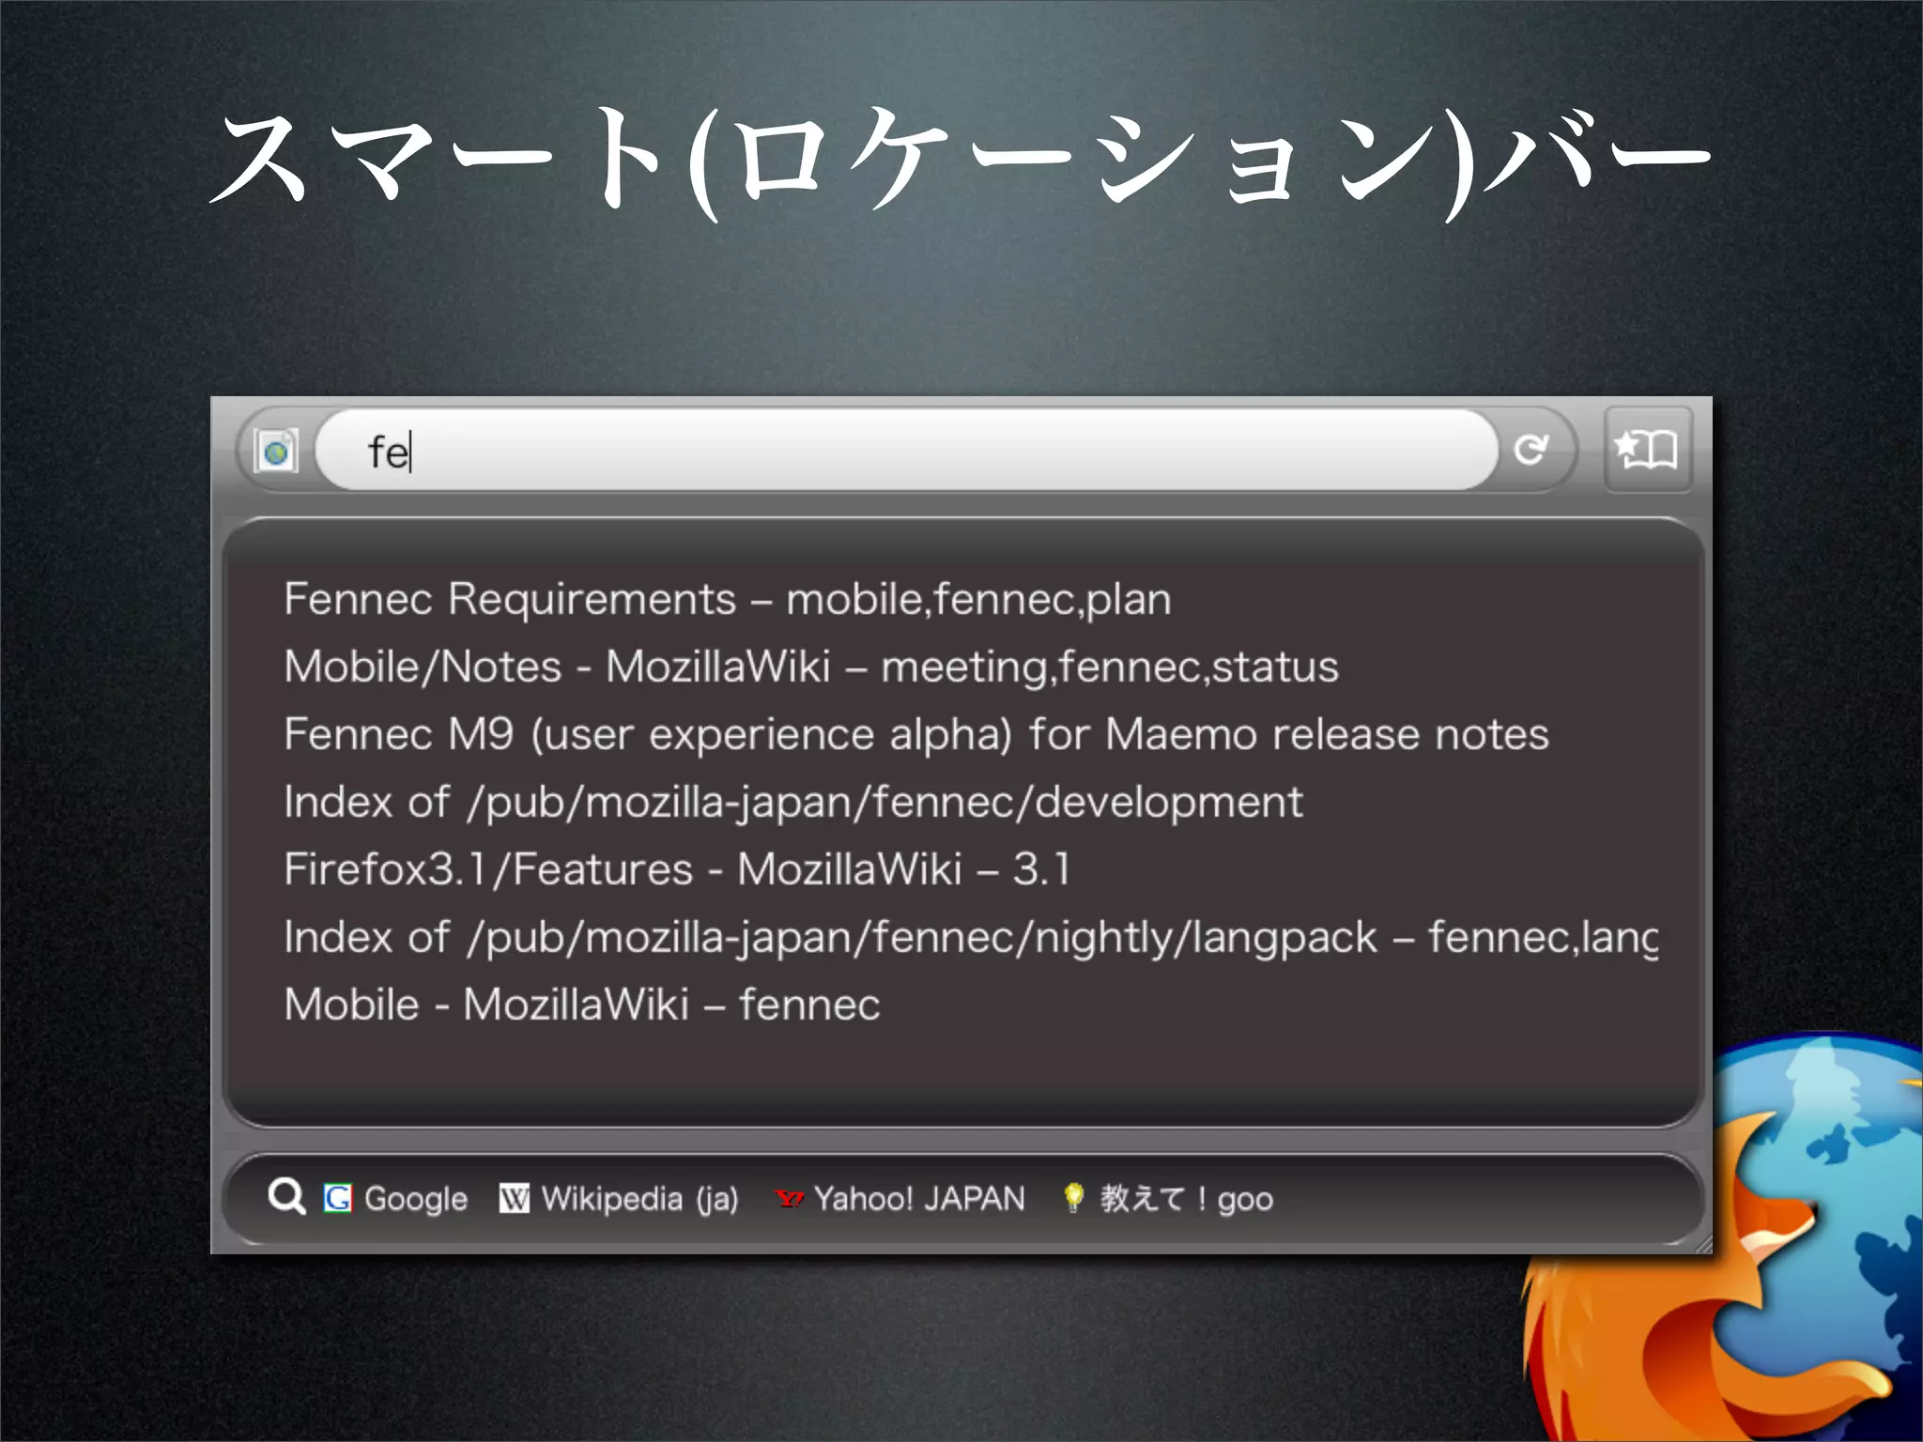Open Index of fennec/development suggestion
Viewport: 1923px width, 1442px height.
point(793,802)
